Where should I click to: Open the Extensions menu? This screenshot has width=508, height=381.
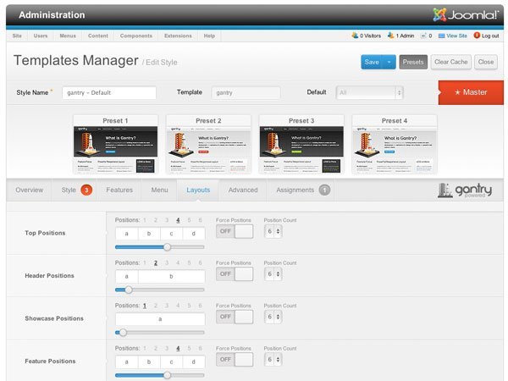click(x=178, y=36)
